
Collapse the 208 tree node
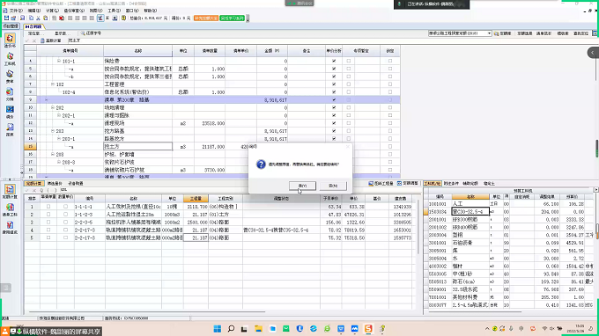[x=53, y=154]
